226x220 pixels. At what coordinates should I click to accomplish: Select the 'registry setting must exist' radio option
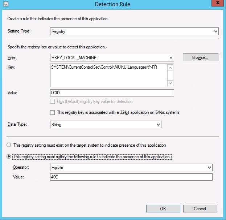pos(9,145)
